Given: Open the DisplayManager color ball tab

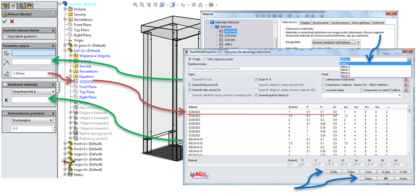Looking at the screenshot, I should click(29, 6).
